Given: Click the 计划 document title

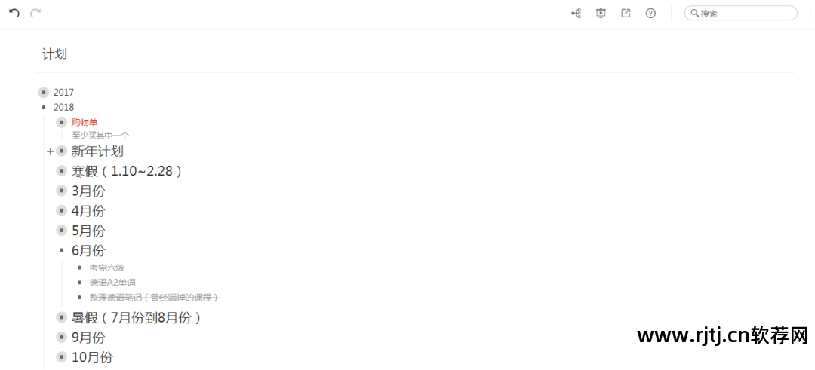Looking at the screenshot, I should click(x=54, y=54).
